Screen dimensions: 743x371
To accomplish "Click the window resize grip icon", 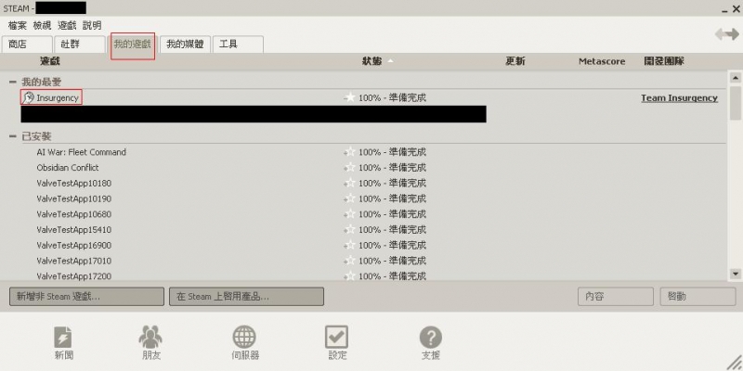I will click(734, 363).
